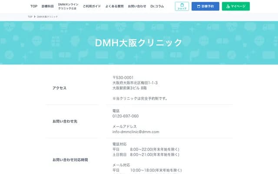Image resolution: width=278 pixels, height=174 pixels.
Task: Click お問い合わせ対応時間 row label
Action: coord(70,160)
